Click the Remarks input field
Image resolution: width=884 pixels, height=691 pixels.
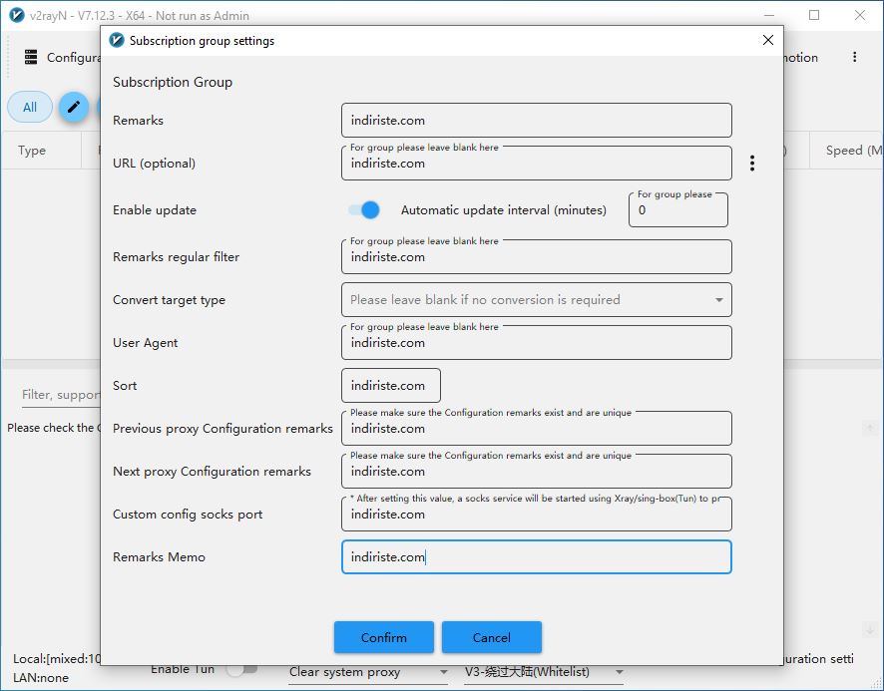point(536,120)
